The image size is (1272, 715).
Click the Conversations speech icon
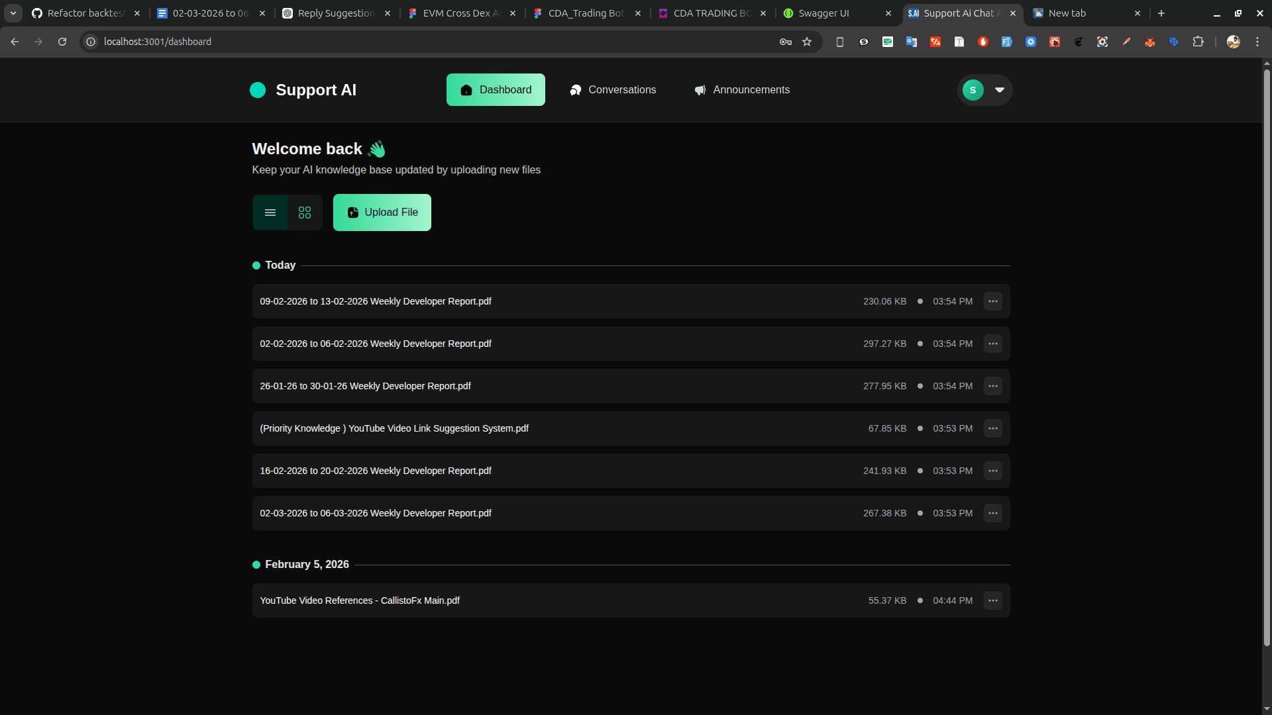pos(575,89)
